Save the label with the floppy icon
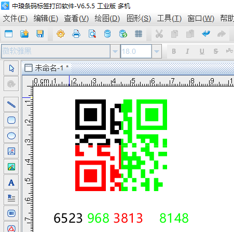The height and width of the screenshot is (232, 234). point(40,34)
